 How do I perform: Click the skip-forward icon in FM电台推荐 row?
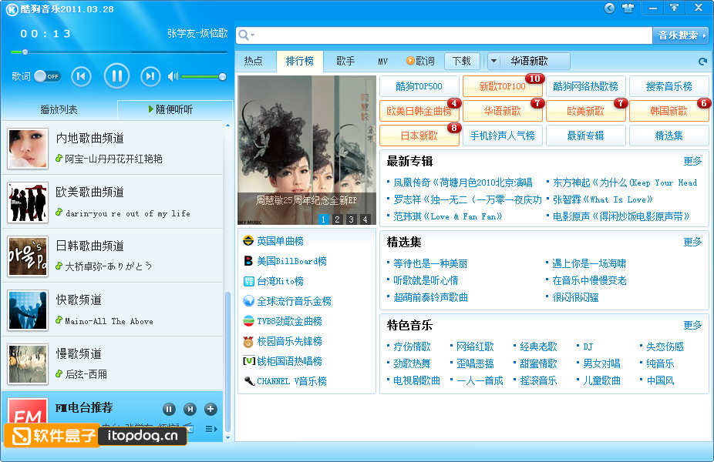(x=190, y=409)
